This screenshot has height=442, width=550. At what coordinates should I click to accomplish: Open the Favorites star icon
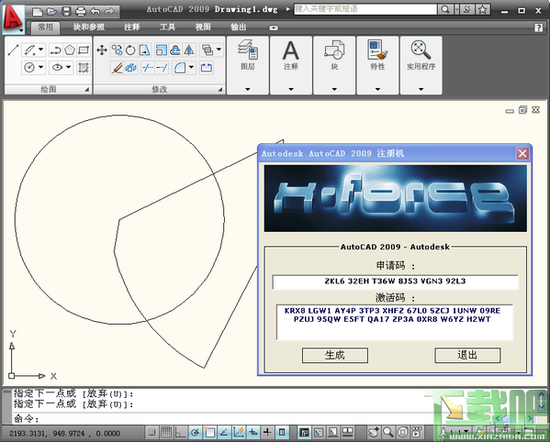[483, 9]
